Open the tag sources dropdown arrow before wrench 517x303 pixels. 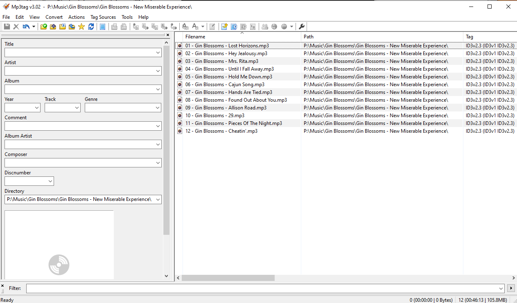(291, 27)
